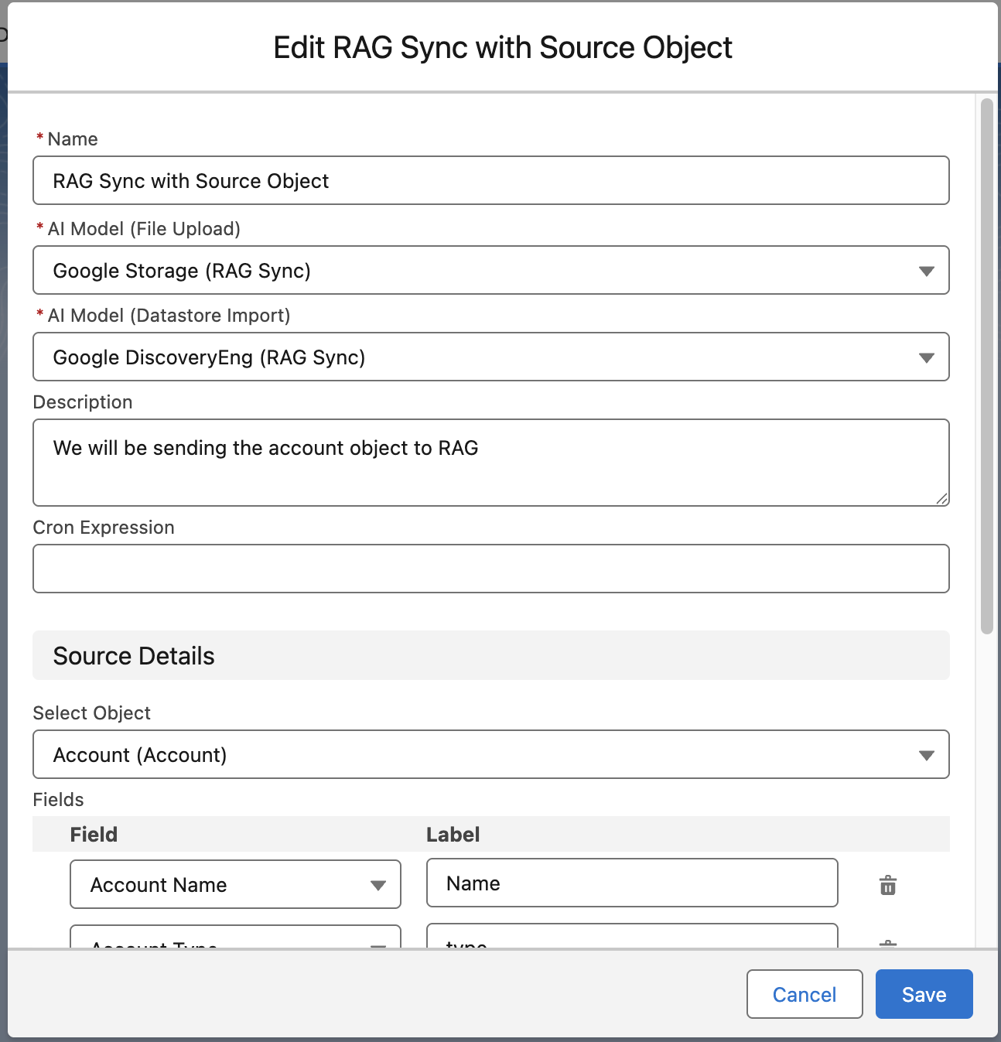Click the "Edit RAG Sync with Source Object" title
The image size is (1001, 1042).
click(x=502, y=48)
